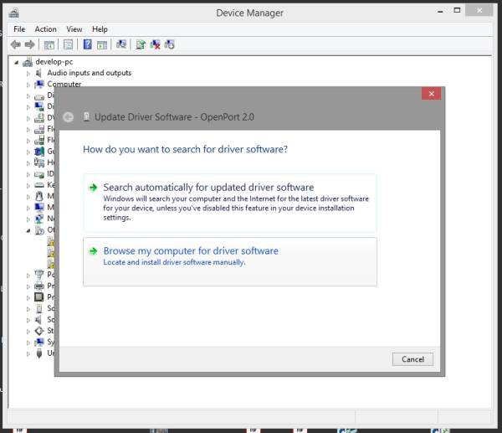Click the keyboard icon in device tree

pyautogui.click(x=39, y=185)
